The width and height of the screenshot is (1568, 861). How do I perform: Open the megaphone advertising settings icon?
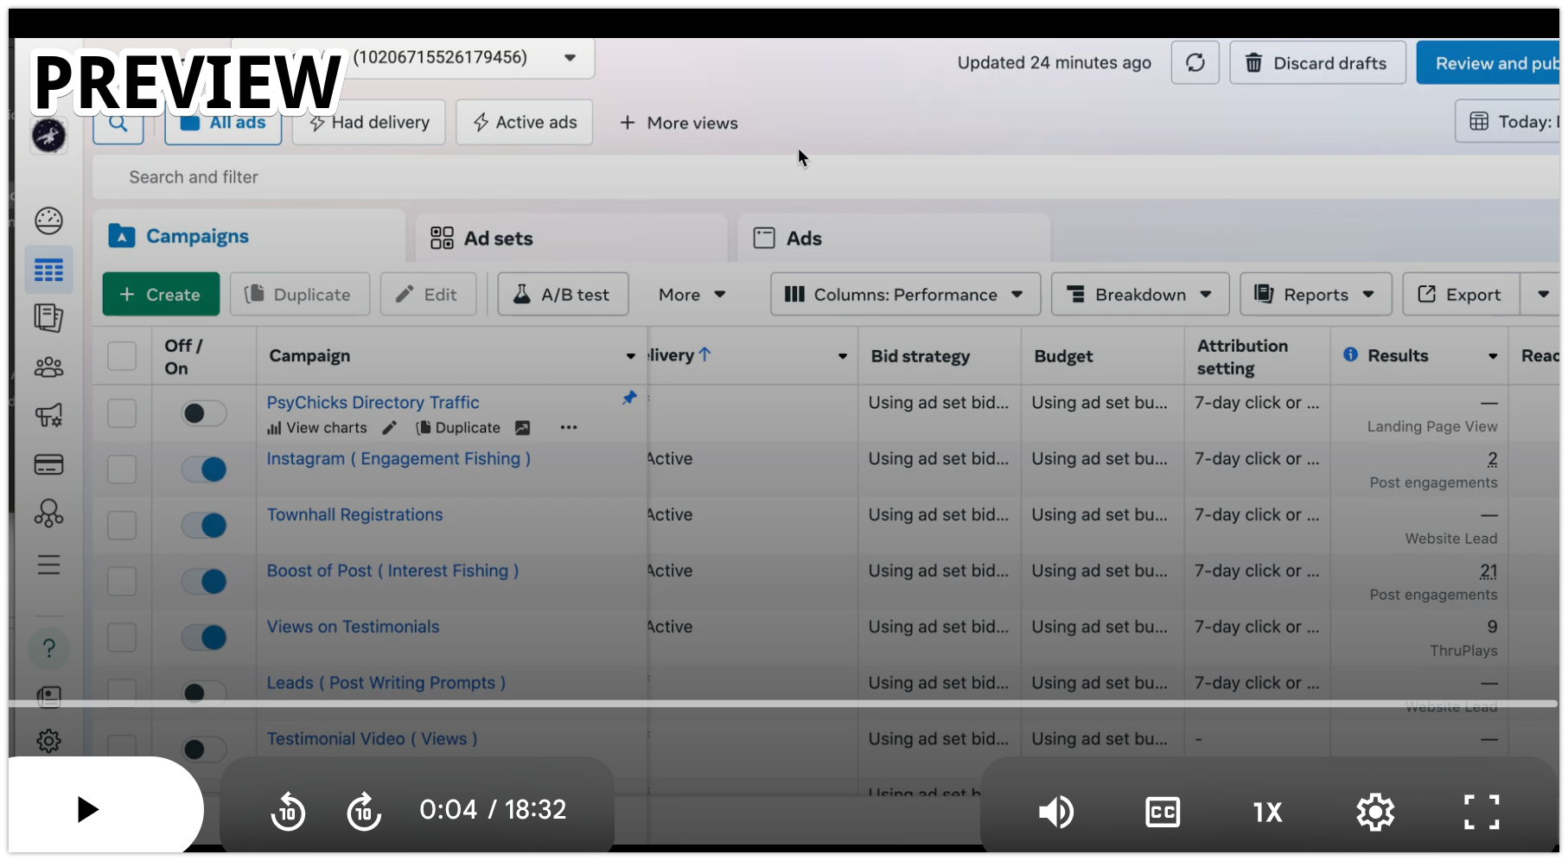48,416
